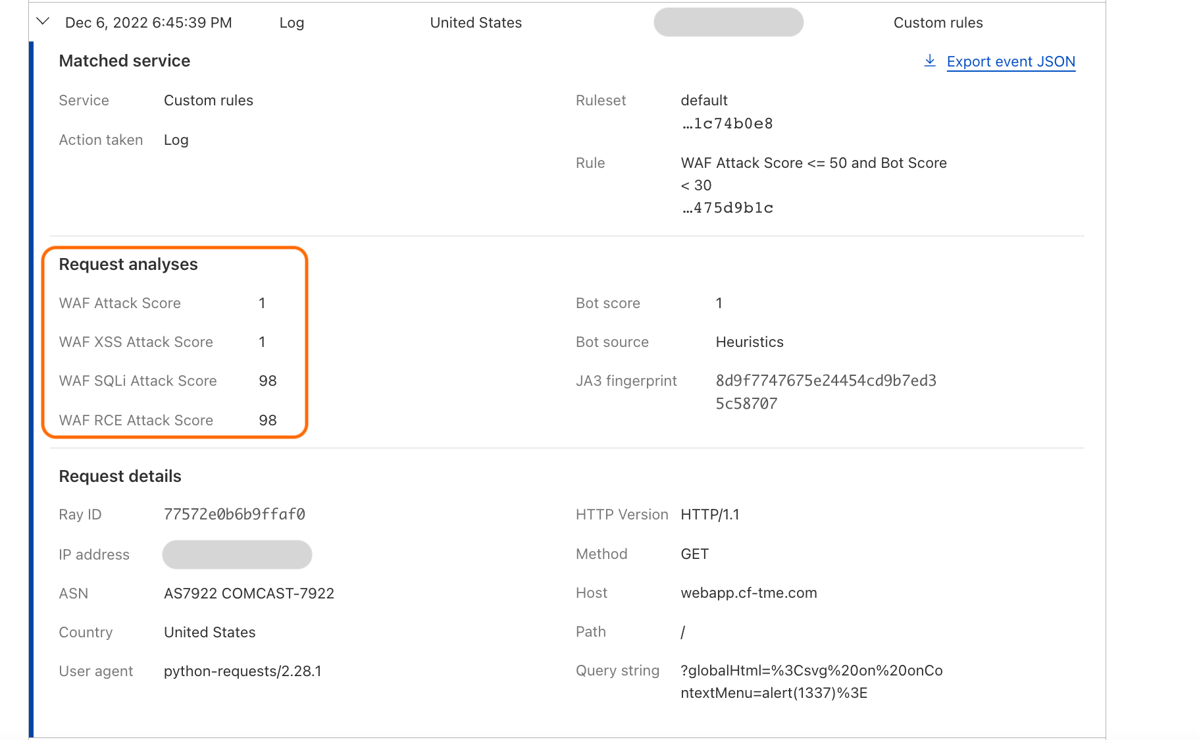Viewport: 1199px width, 740px height.
Task: Click the Export event JSON link
Action: click(1011, 61)
